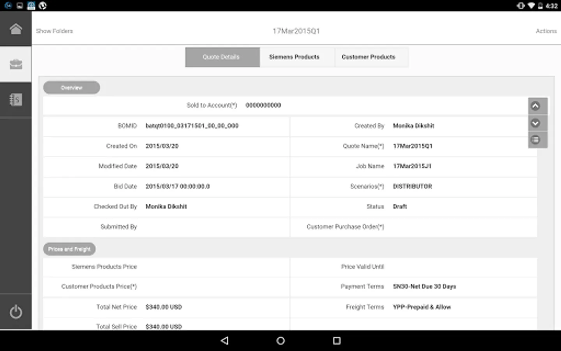Click the Payment Terms value SN30-Net Due 30 Days
This screenshot has width=561, height=351.
point(424,287)
